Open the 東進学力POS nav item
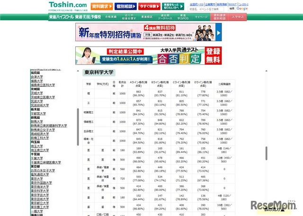This screenshot has height=216, width=303. click(x=183, y=17)
